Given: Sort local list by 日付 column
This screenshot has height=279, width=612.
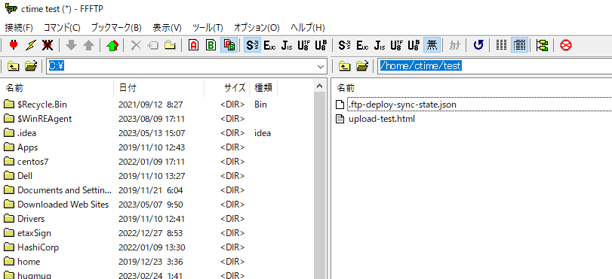Looking at the screenshot, I should point(159,88).
